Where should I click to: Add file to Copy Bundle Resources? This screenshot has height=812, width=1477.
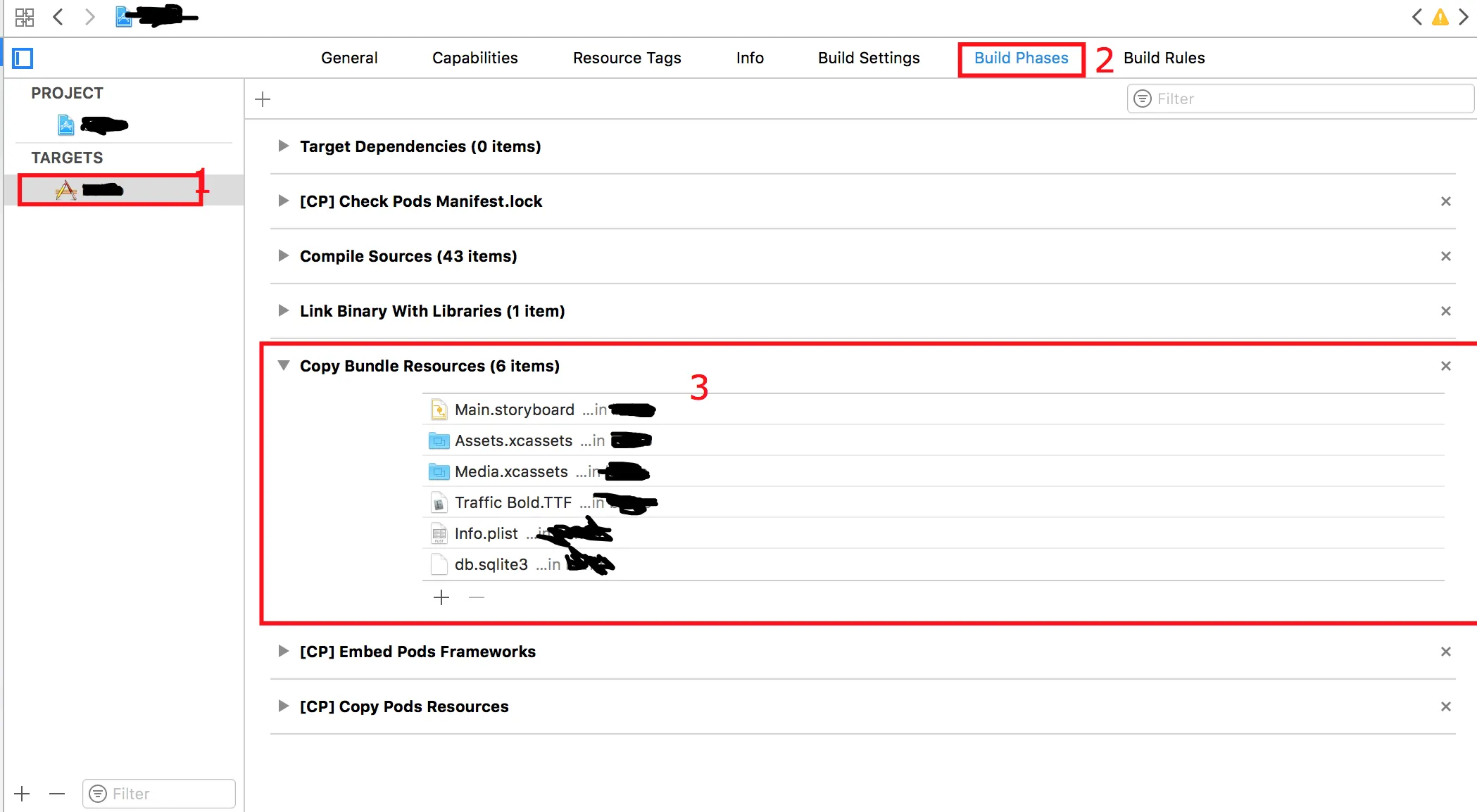click(441, 597)
